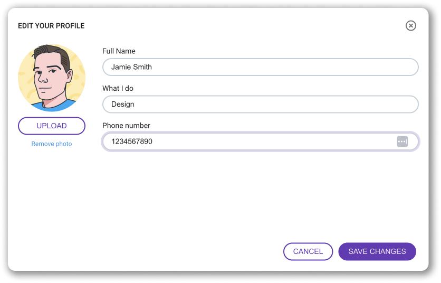
Task: Click the UPLOAD photo button
Action: coord(52,126)
